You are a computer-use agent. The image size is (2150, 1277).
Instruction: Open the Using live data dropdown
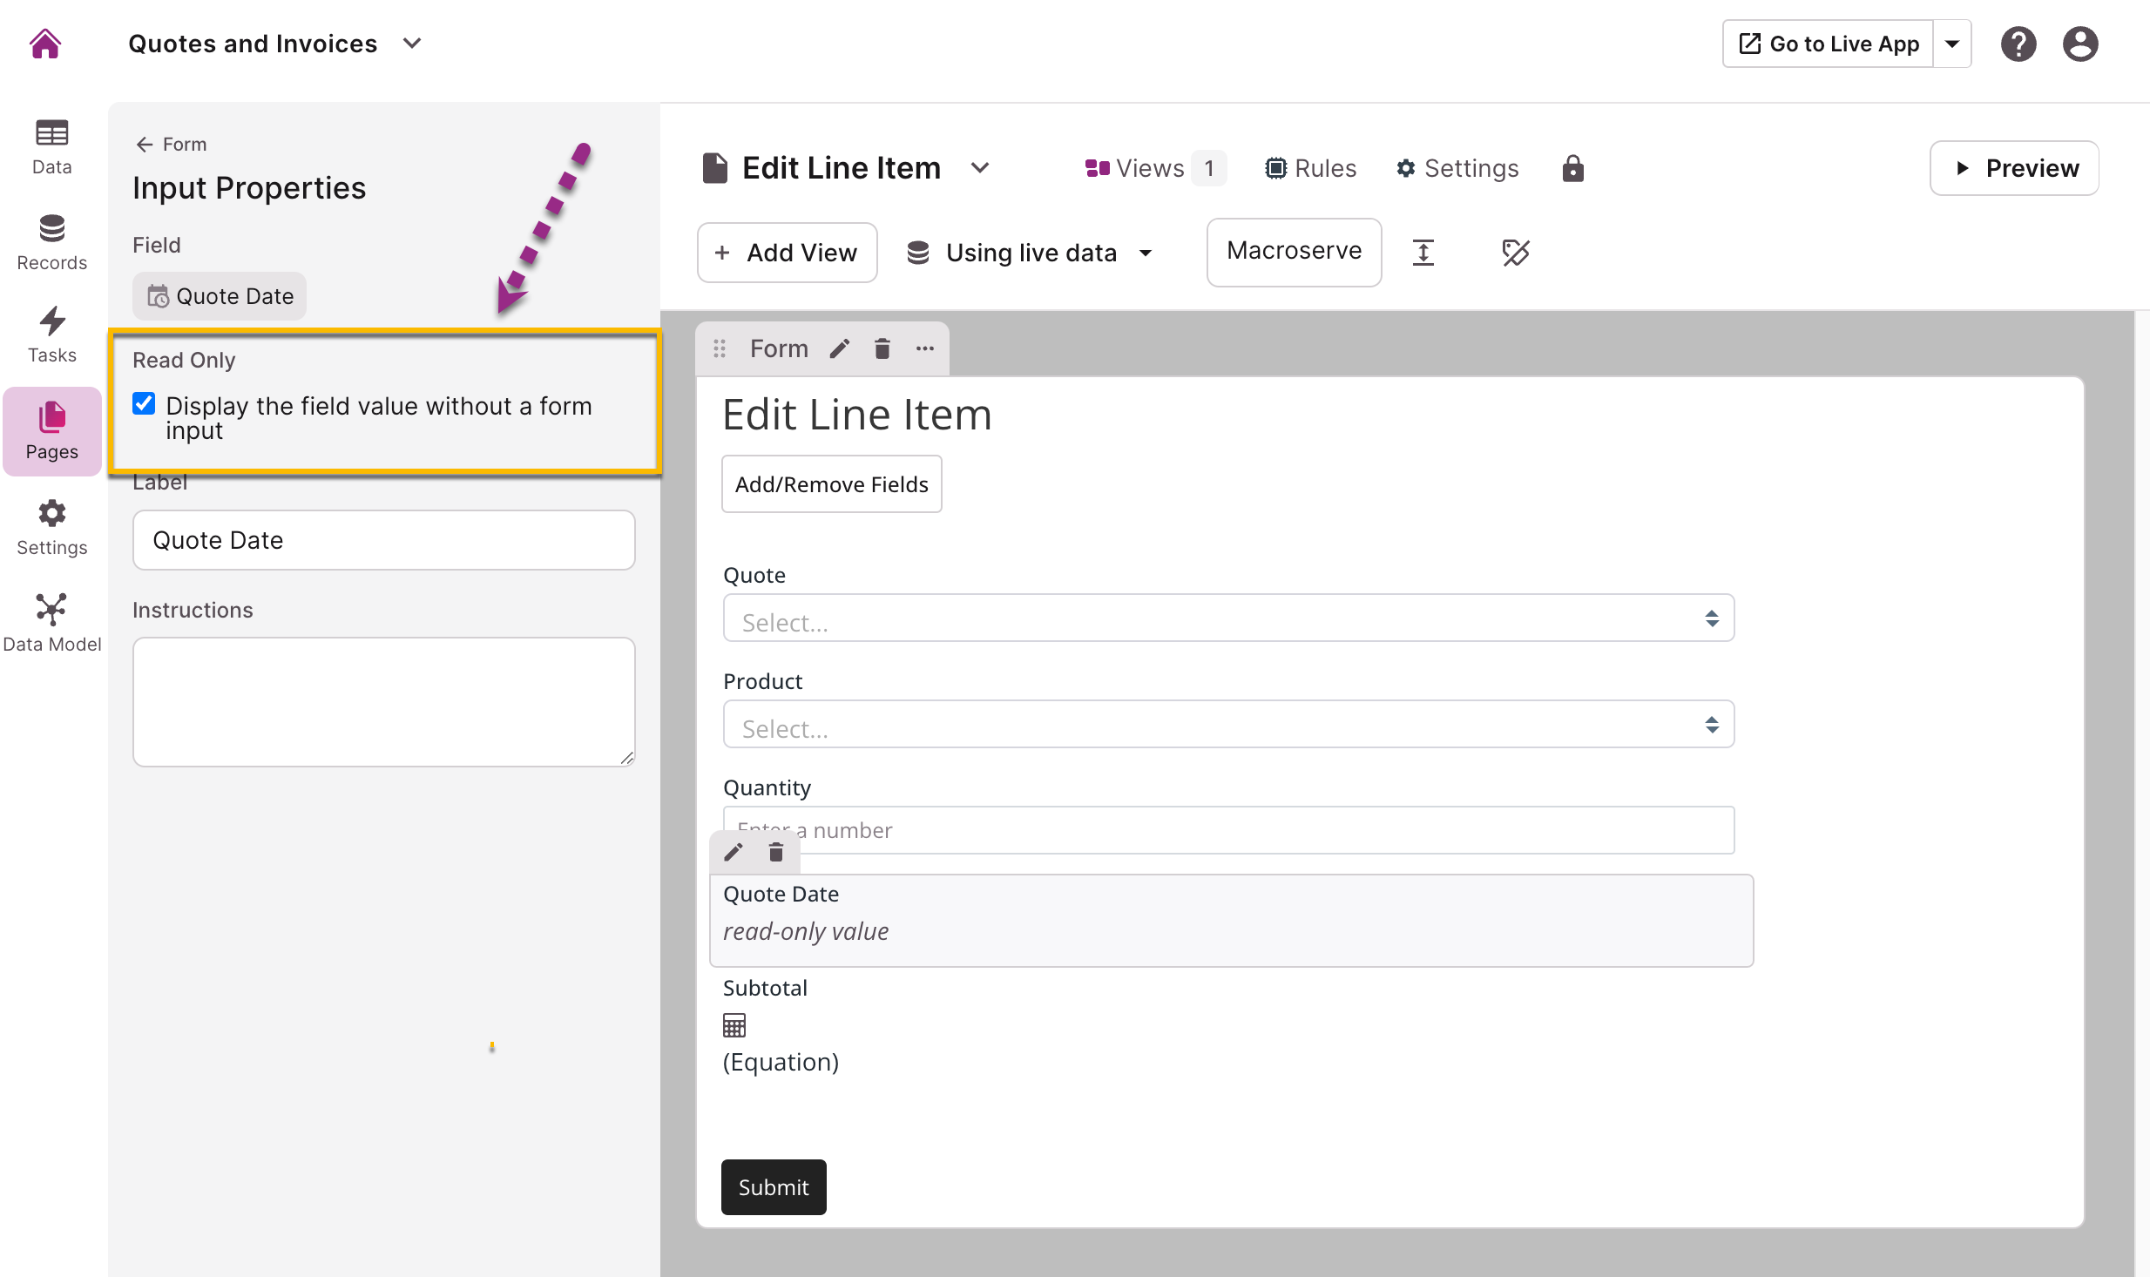pos(1031,253)
